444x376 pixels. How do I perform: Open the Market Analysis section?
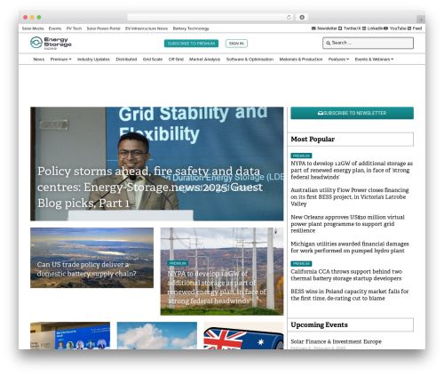coord(204,60)
